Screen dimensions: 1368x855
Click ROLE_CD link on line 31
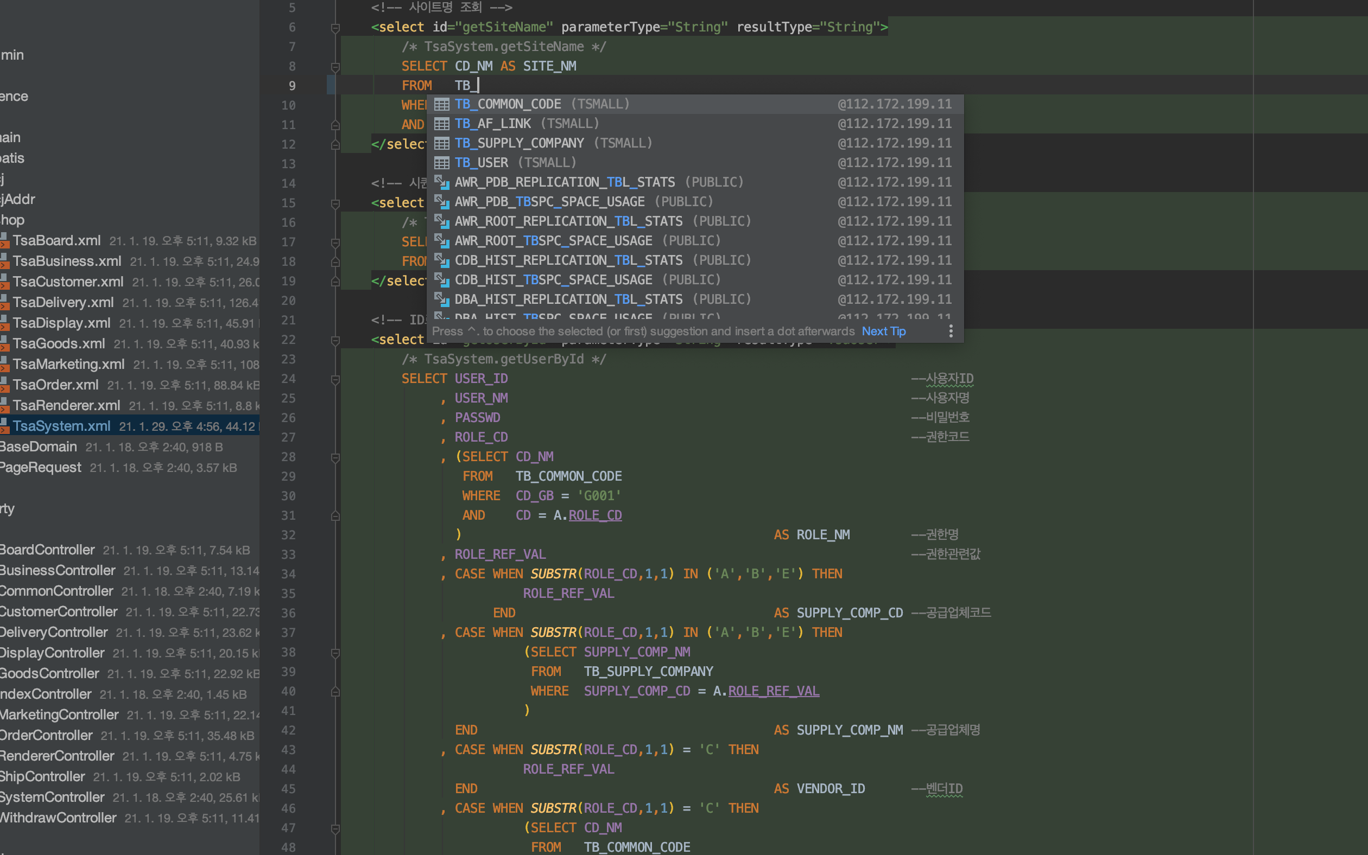point(595,516)
